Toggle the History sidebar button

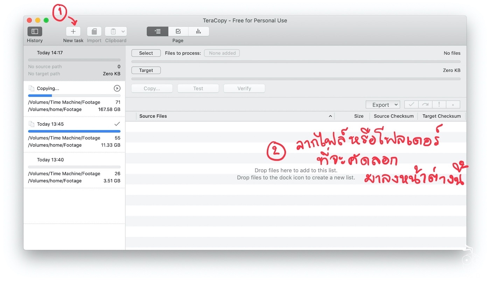pos(35,31)
